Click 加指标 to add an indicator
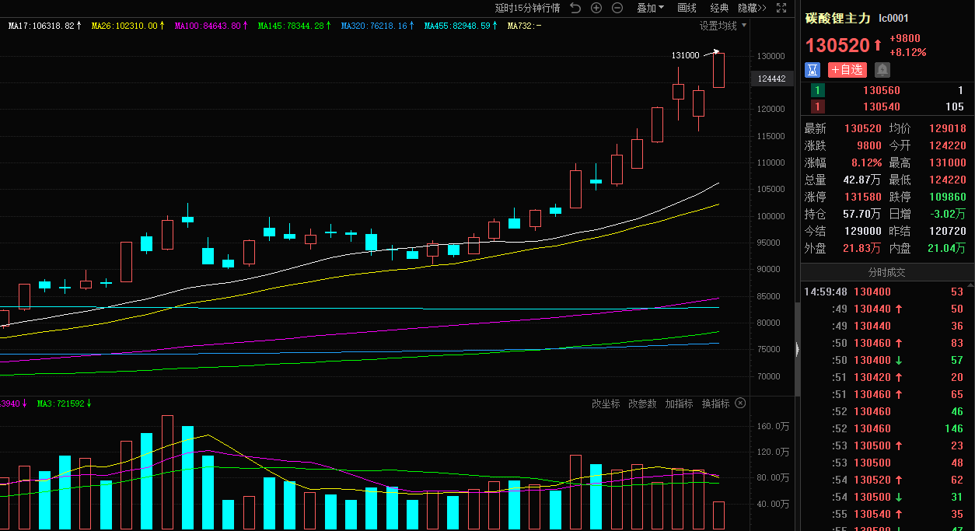 click(679, 403)
